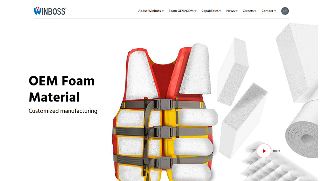The width and height of the screenshot is (320, 181).
Task: Click the Customized manufacturing subtitle
Action: click(x=63, y=111)
